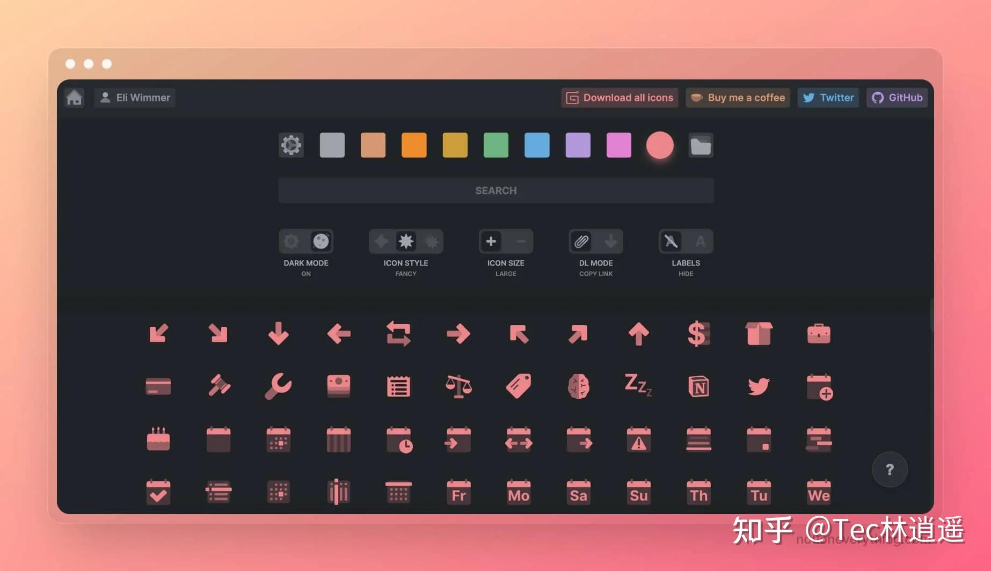Switch Icon Style to a different setting
991x571 pixels.
(x=381, y=241)
